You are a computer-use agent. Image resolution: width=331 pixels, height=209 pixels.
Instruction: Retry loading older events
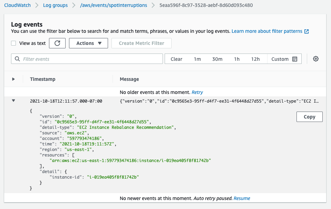tap(197, 92)
